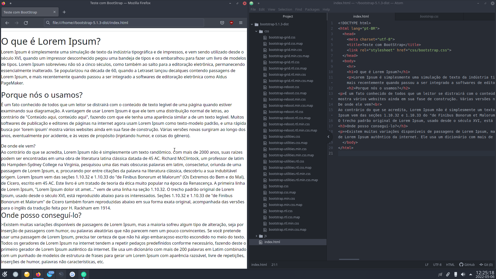Open the yellow circle taskbar app
The width and height of the screenshot is (496, 279).
click(x=27, y=274)
